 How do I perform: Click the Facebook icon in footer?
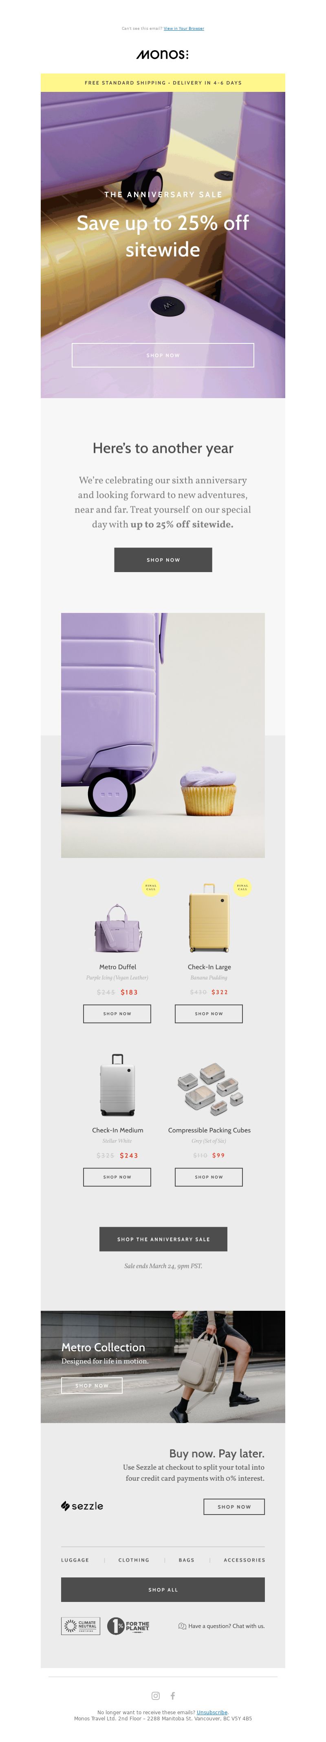(x=173, y=1695)
